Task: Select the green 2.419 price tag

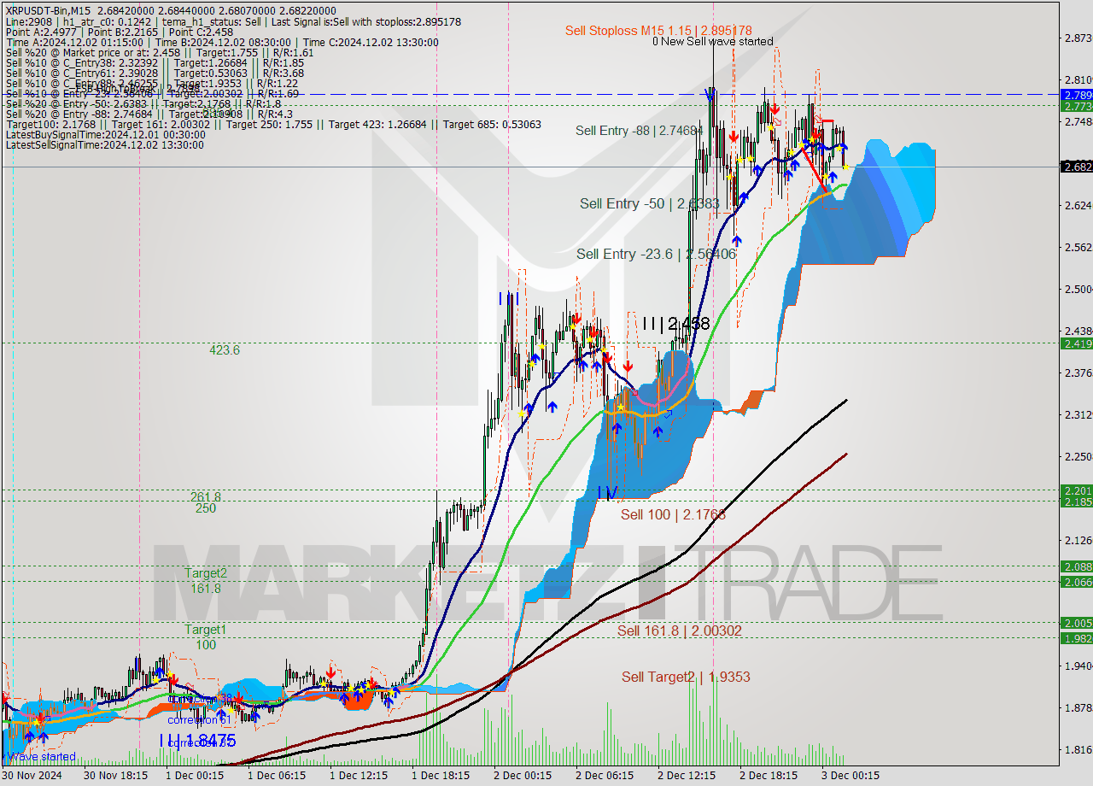Action: click(1076, 343)
